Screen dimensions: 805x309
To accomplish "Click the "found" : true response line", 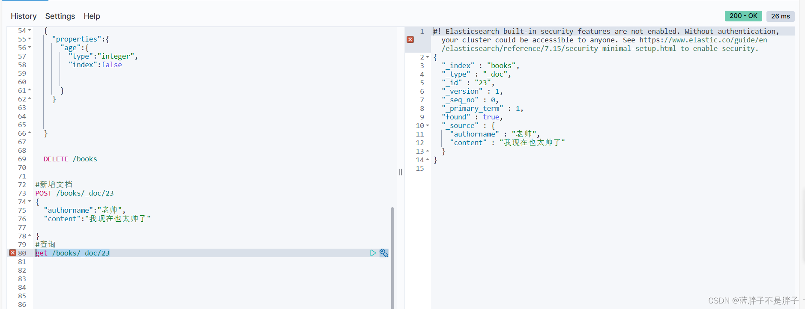I will [x=473, y=117].
